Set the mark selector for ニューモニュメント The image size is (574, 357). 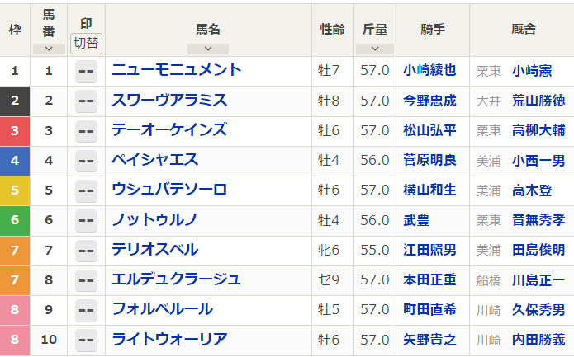coord(86,71)
